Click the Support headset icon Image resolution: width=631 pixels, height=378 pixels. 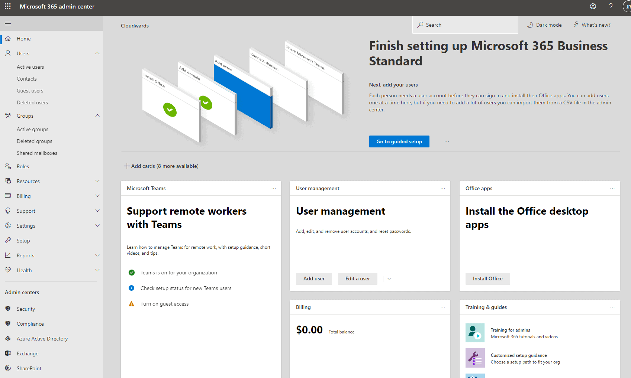(x=8, y=211)
